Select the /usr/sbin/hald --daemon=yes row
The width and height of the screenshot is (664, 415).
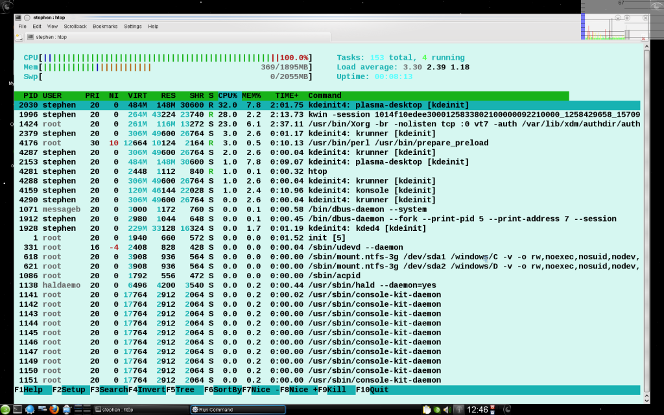tap(327, 285)
